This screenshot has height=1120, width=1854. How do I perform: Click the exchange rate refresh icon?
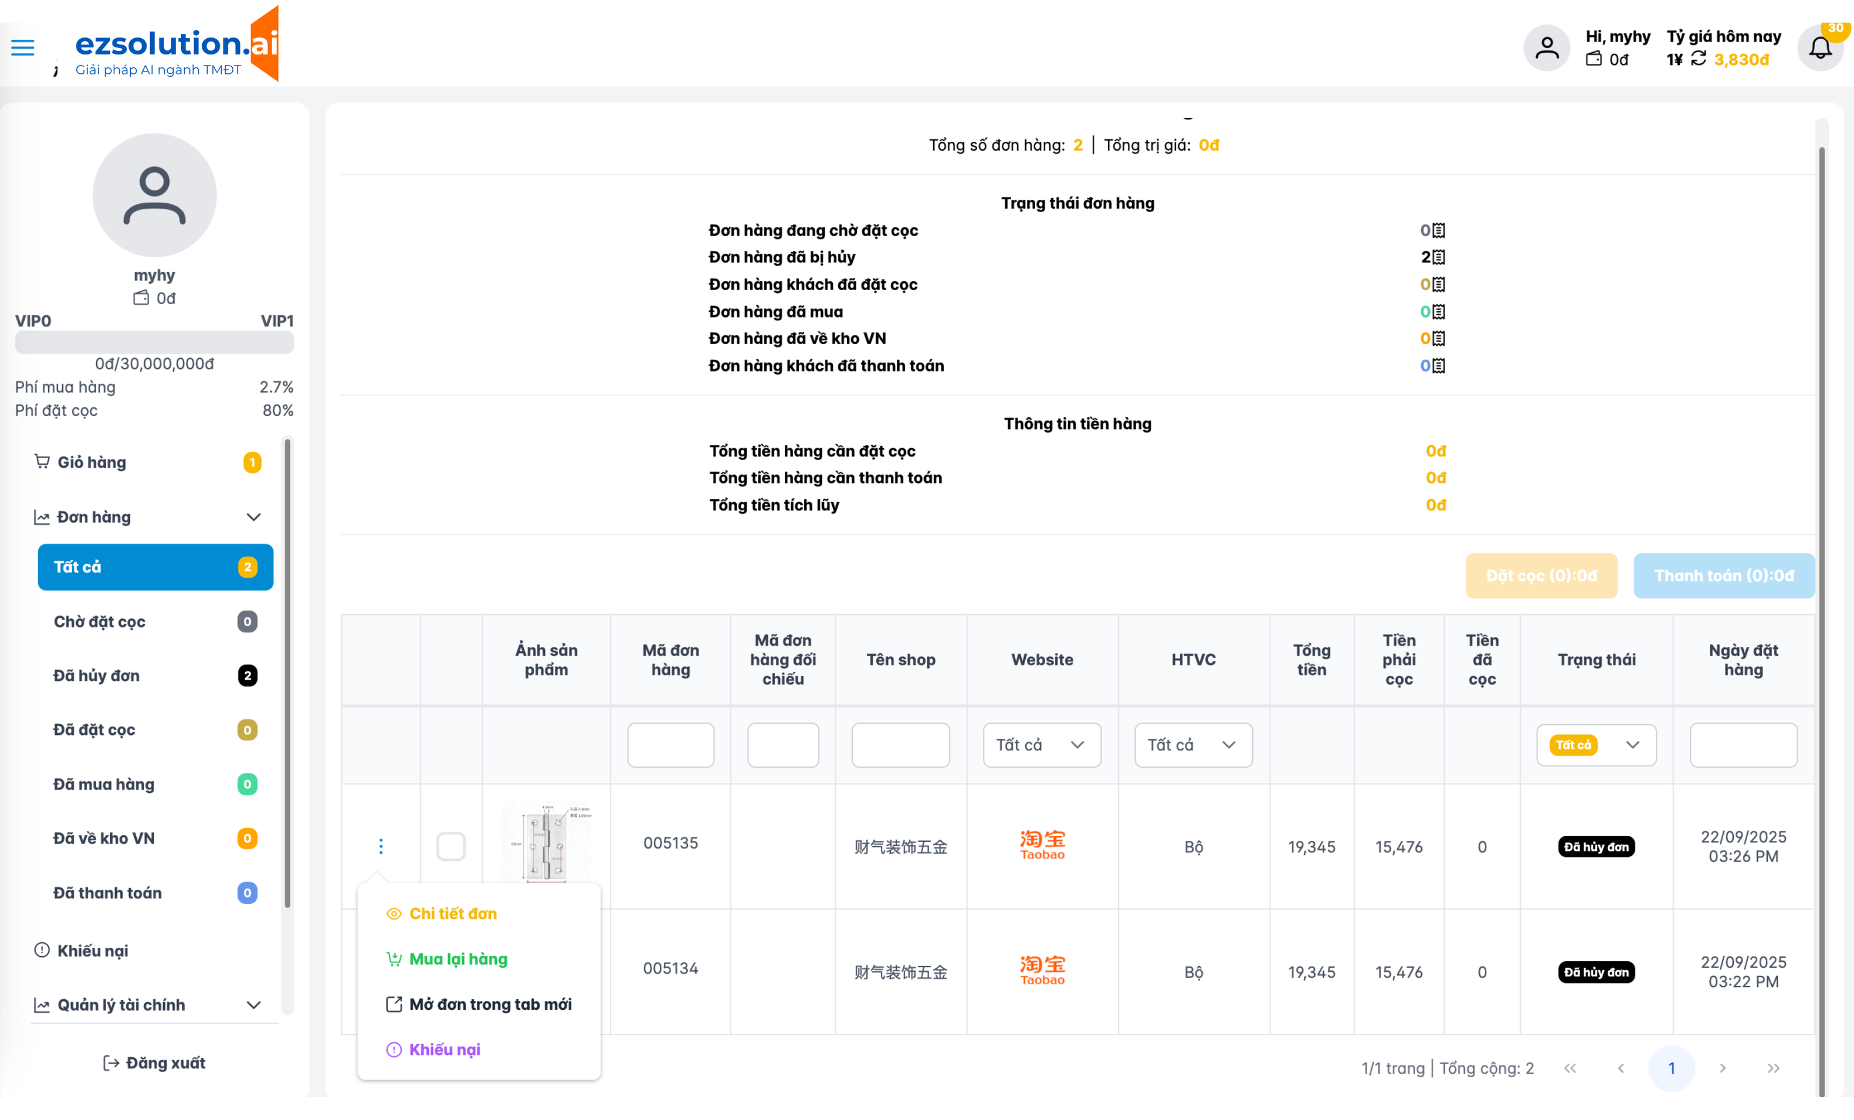click(1698, 59)
